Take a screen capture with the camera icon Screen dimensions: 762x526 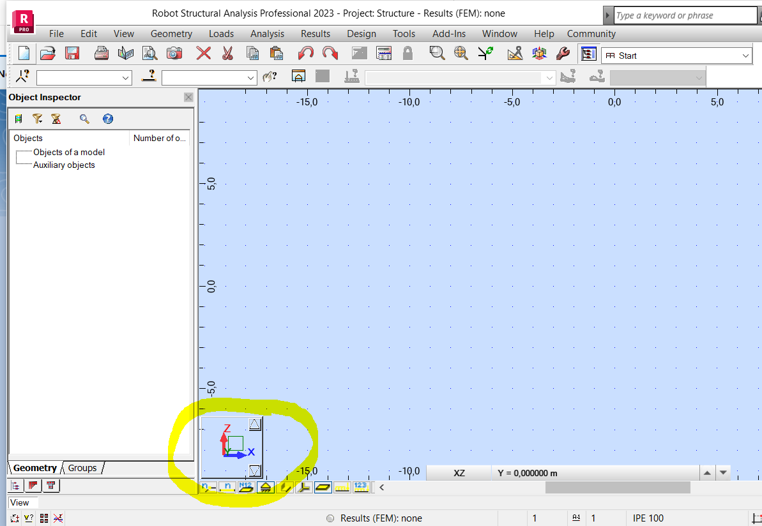coord(175,53)
